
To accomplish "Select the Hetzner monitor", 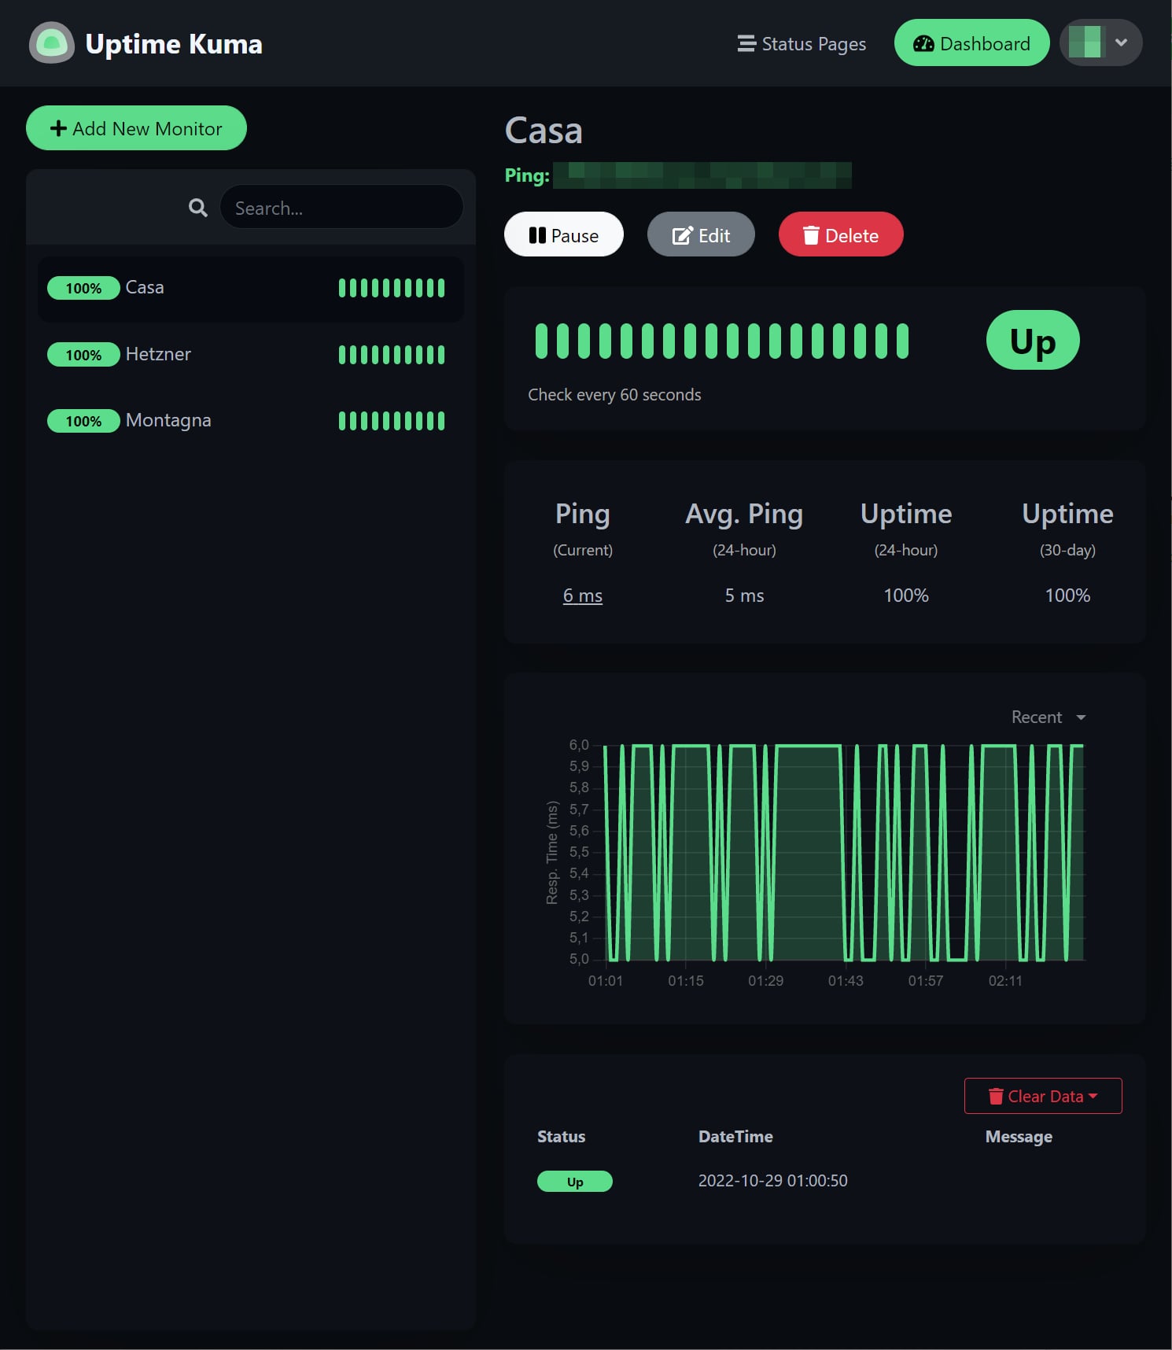I will (250, 355).
